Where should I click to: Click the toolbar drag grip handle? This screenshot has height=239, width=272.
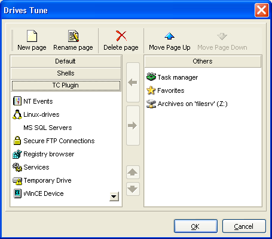13,40
